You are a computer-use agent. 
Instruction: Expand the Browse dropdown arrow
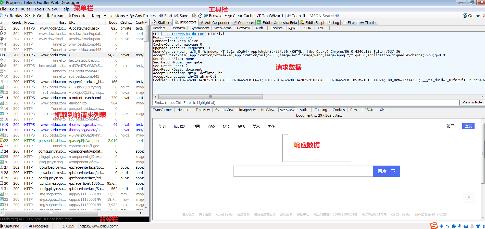(226, 16)
